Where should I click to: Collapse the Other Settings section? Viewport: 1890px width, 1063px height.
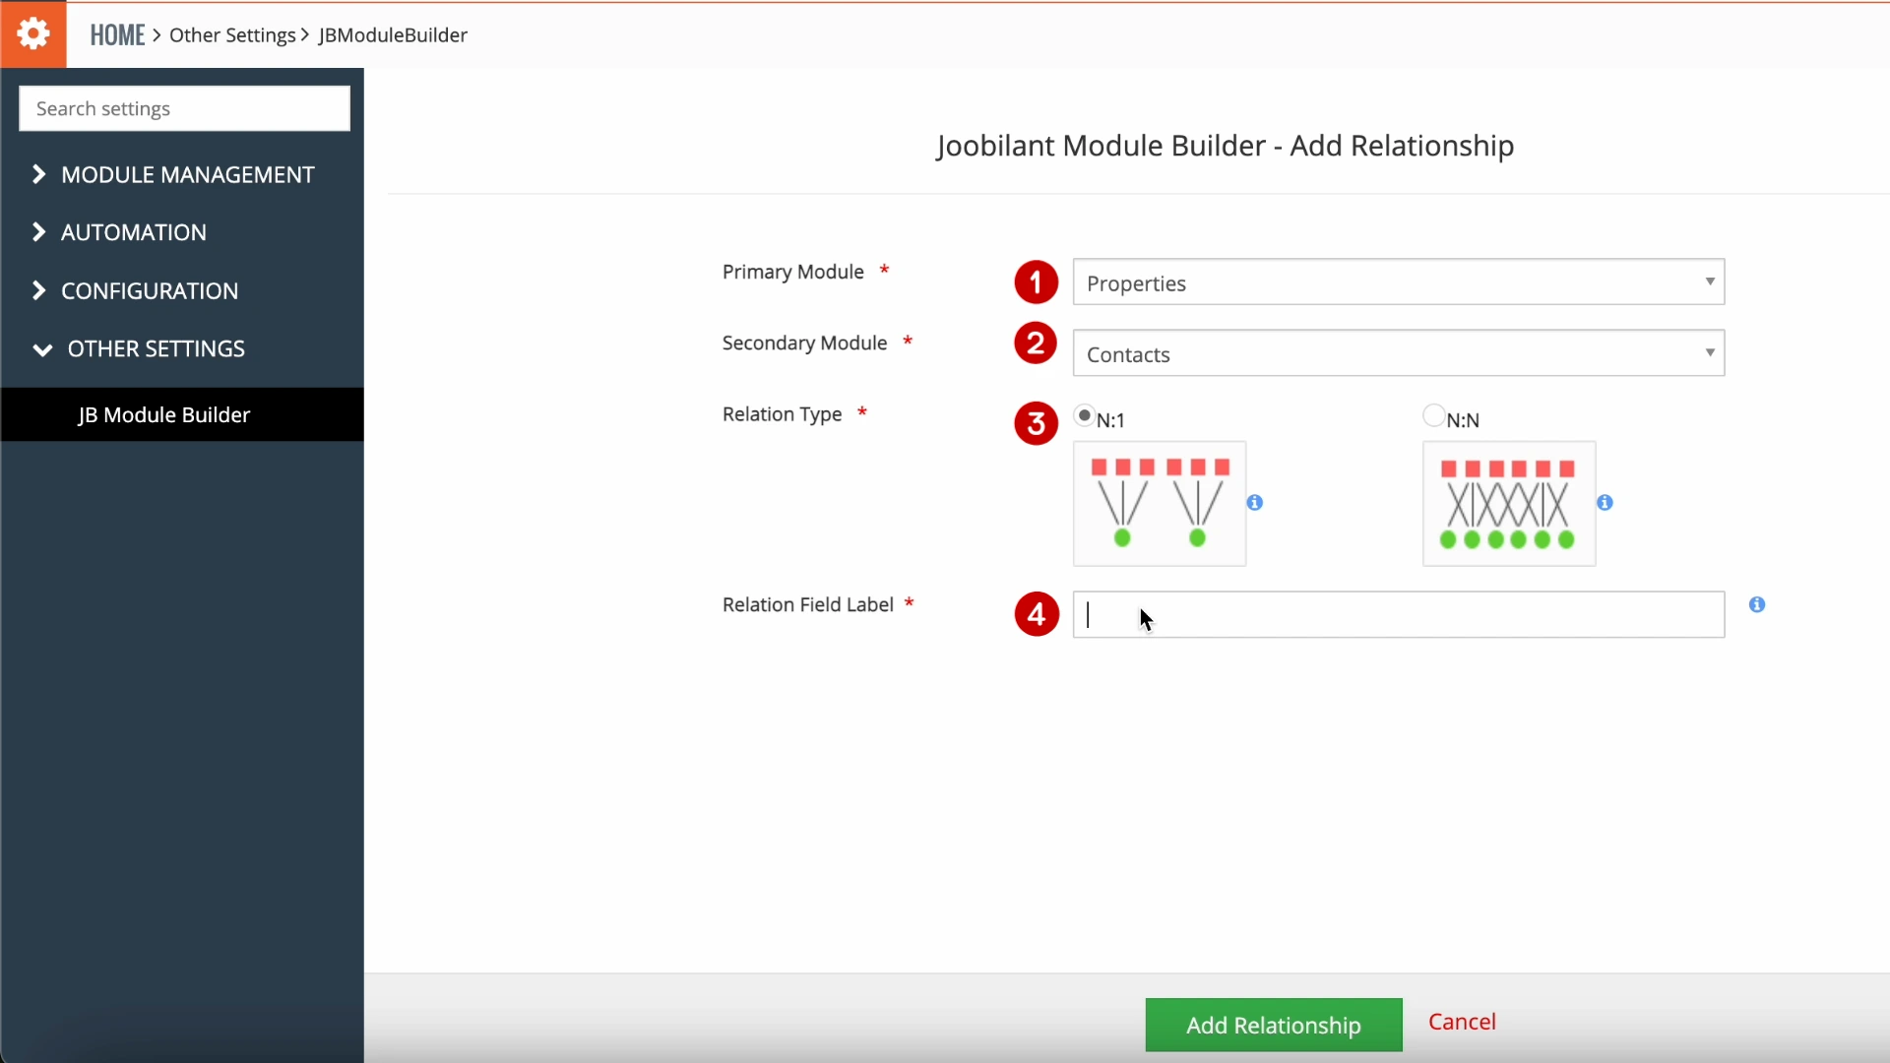[x=156, y=348]
